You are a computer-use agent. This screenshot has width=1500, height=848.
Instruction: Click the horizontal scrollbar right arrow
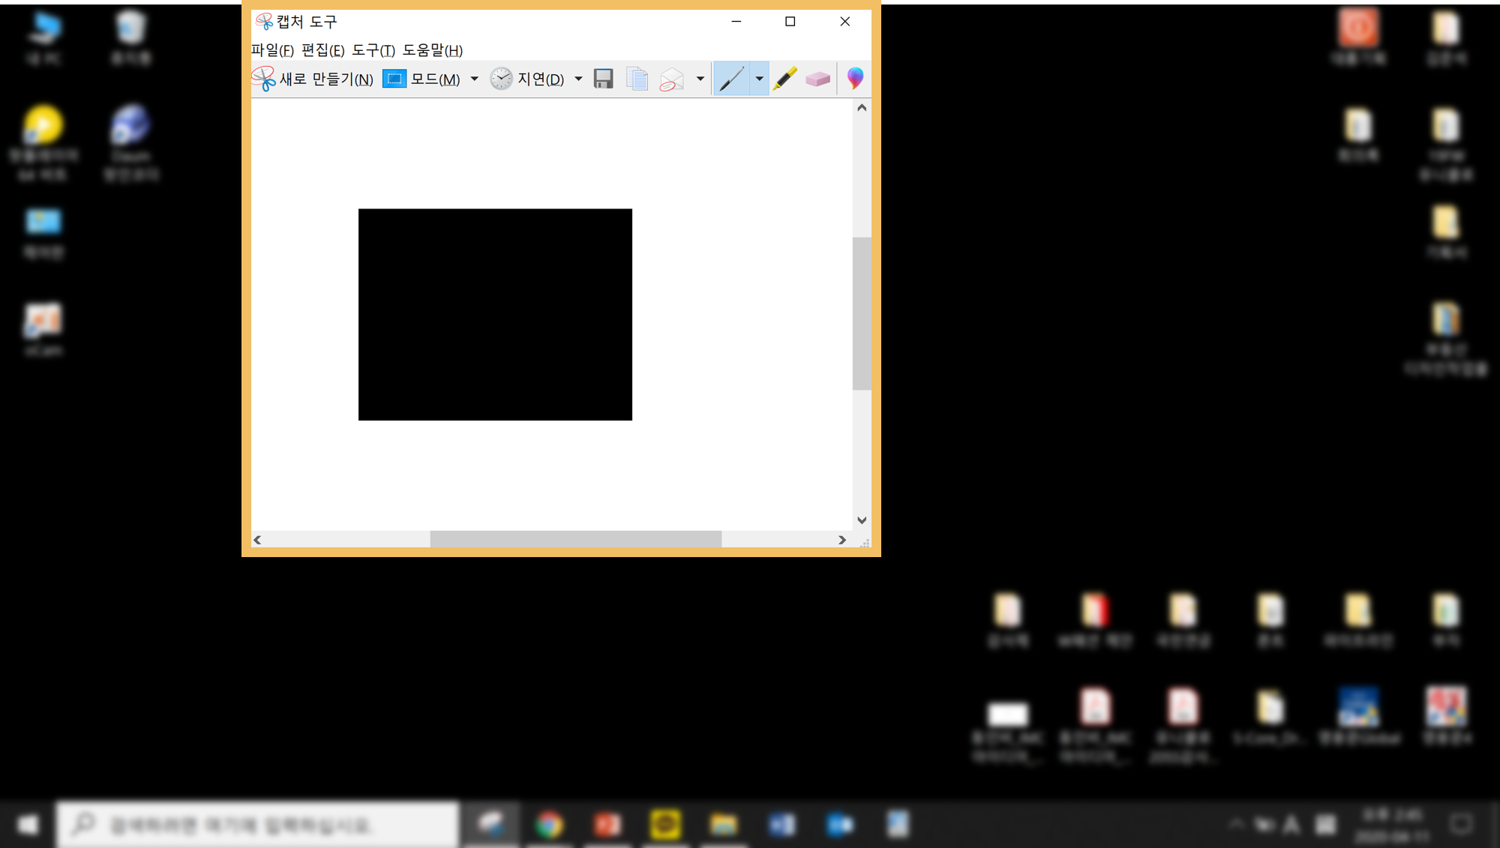[x=842, y=540]
